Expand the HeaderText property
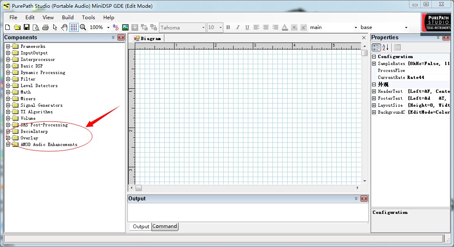Image resolution: width=454 pixels, height=247 pixels. pos(374,91)
